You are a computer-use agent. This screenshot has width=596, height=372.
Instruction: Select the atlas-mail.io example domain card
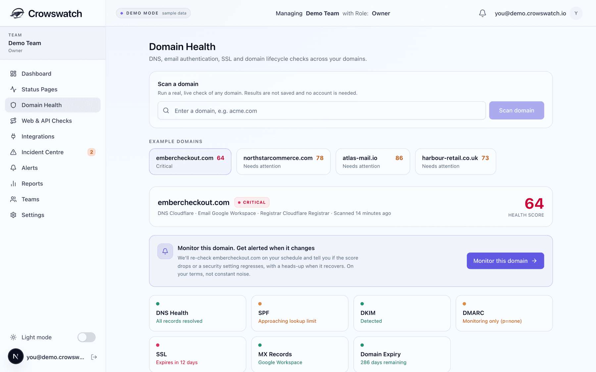(373, 162)
